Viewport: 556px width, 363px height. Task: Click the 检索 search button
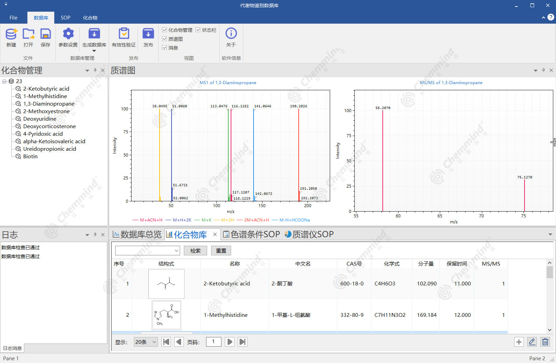click(195, 251)
